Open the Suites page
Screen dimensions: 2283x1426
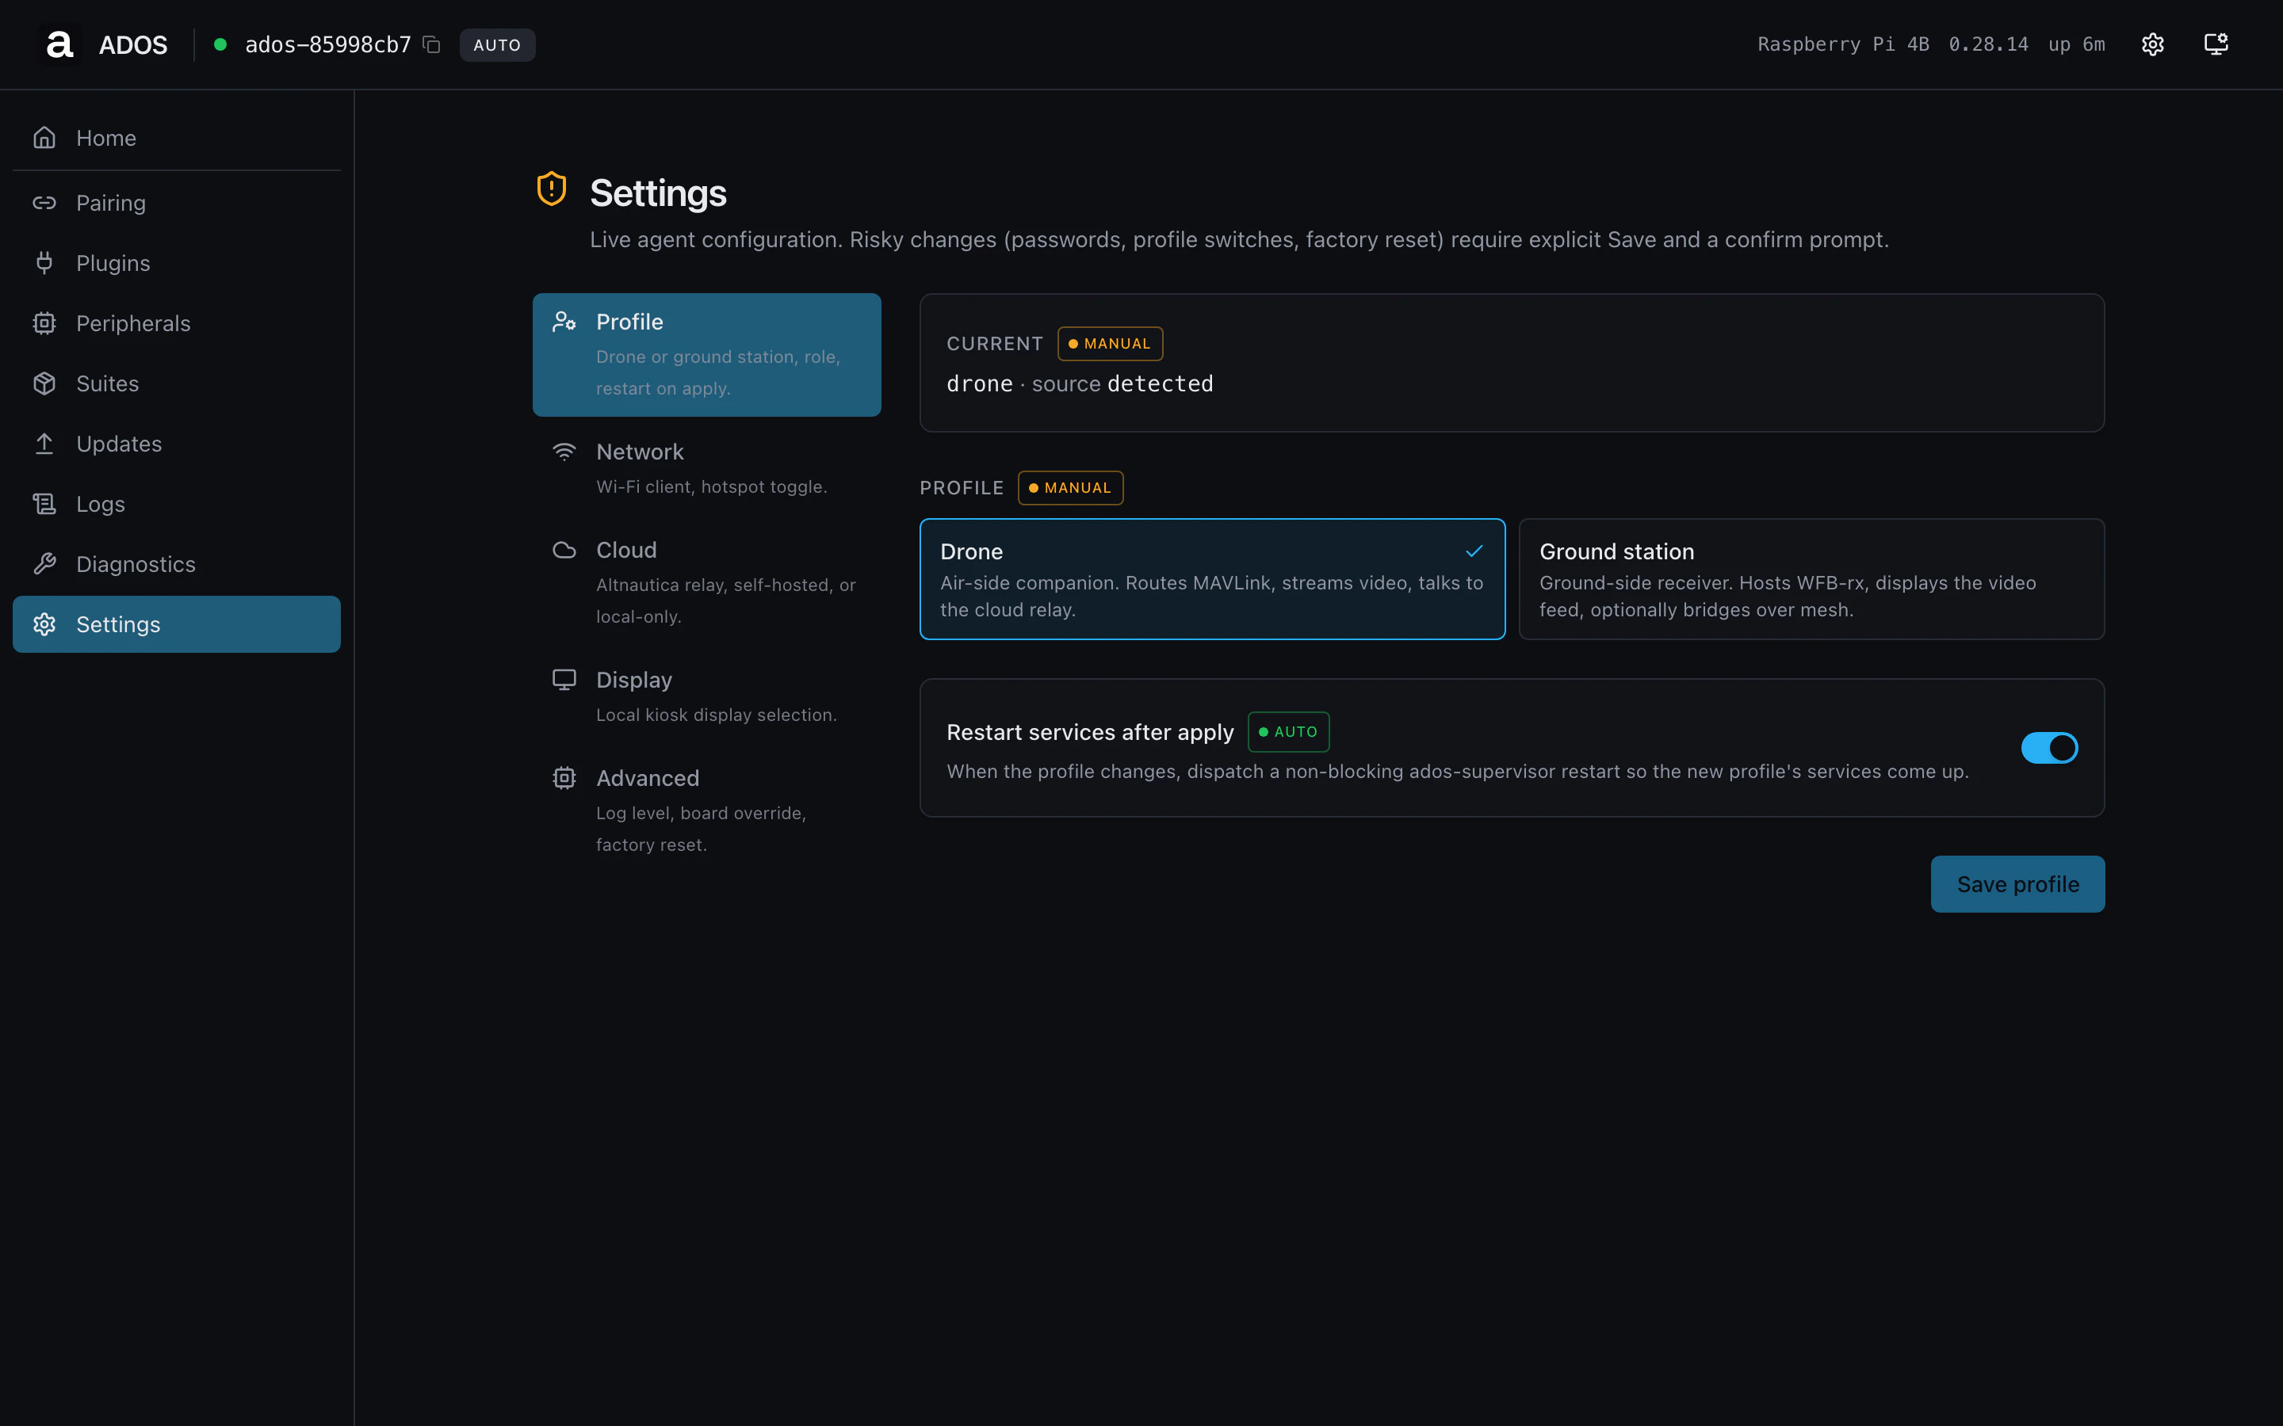pos(177,384)
